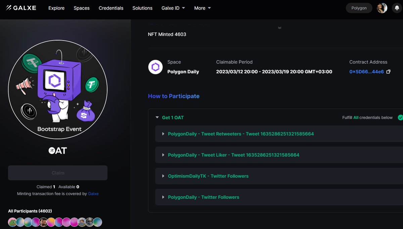Image resolution: width=403 pixels, height=229 pixels.
Task: Click the Polygon Daily space logo
Action: pyautogui.click(x=155, y=67)
